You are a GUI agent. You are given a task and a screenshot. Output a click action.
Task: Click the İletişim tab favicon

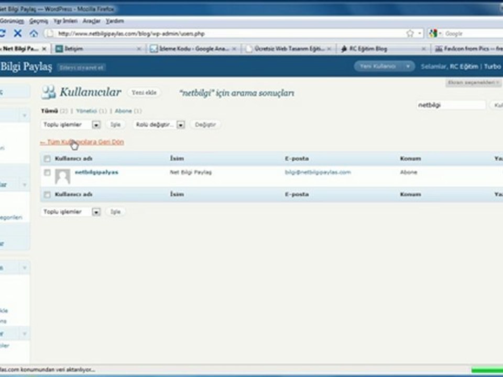(59, 49)
